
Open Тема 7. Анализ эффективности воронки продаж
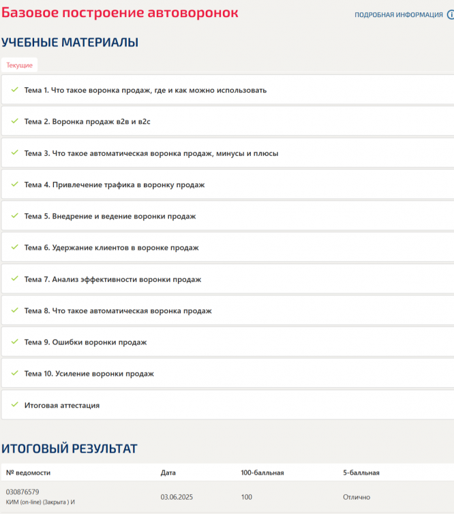tap(228, 279)
